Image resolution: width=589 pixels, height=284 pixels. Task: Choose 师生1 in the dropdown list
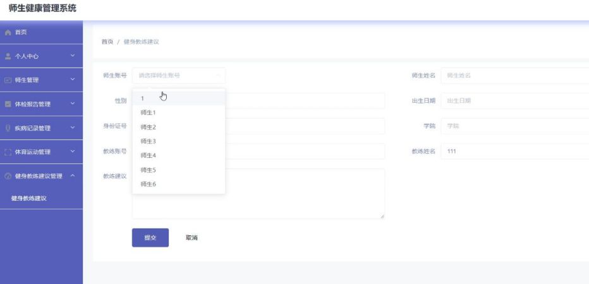[x=179, y=112]
